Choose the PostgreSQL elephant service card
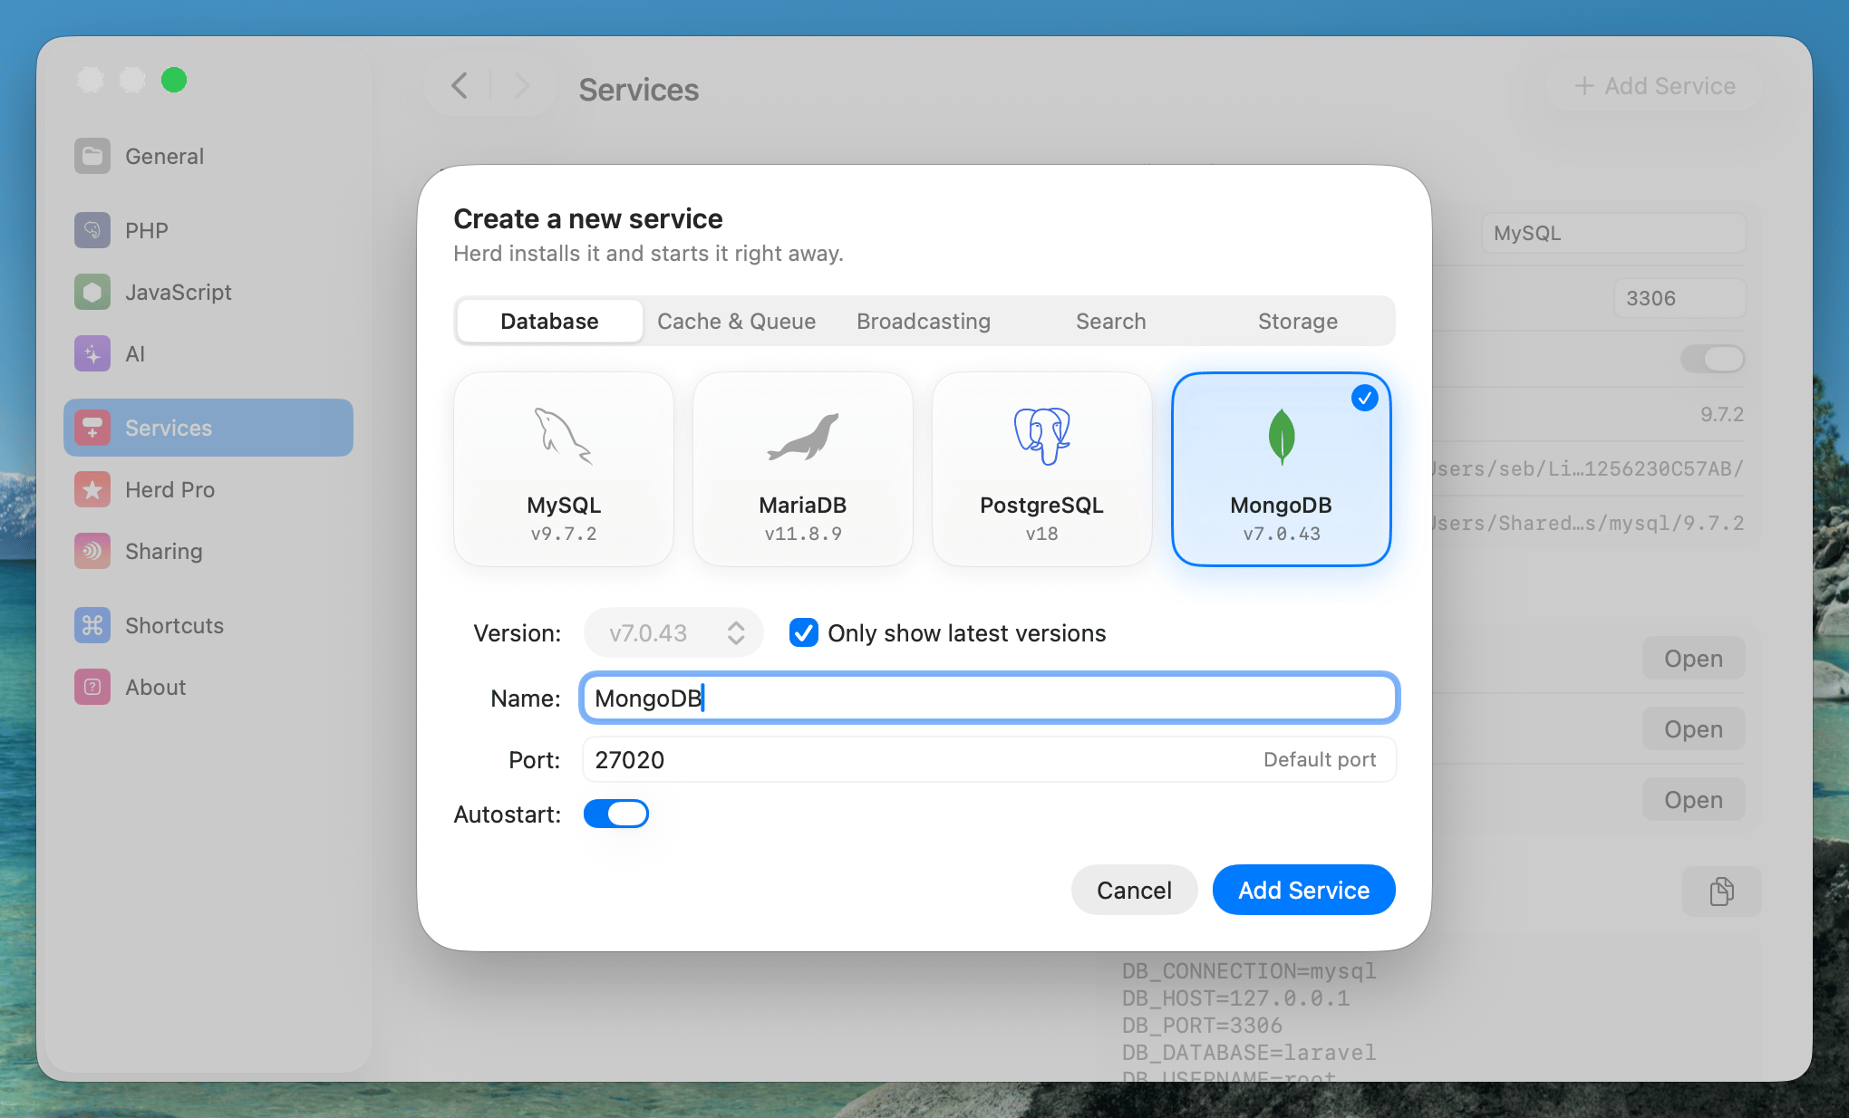Viewport: 1849px width, 1118px height. 1042,469
